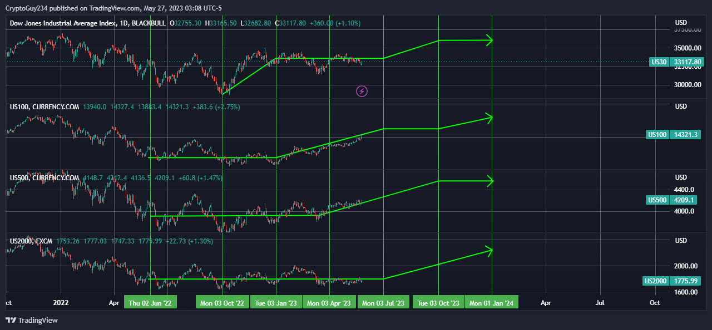
Task: Click the Mon 03 Jul '23 date marker
Action: [x=383, y=303]
